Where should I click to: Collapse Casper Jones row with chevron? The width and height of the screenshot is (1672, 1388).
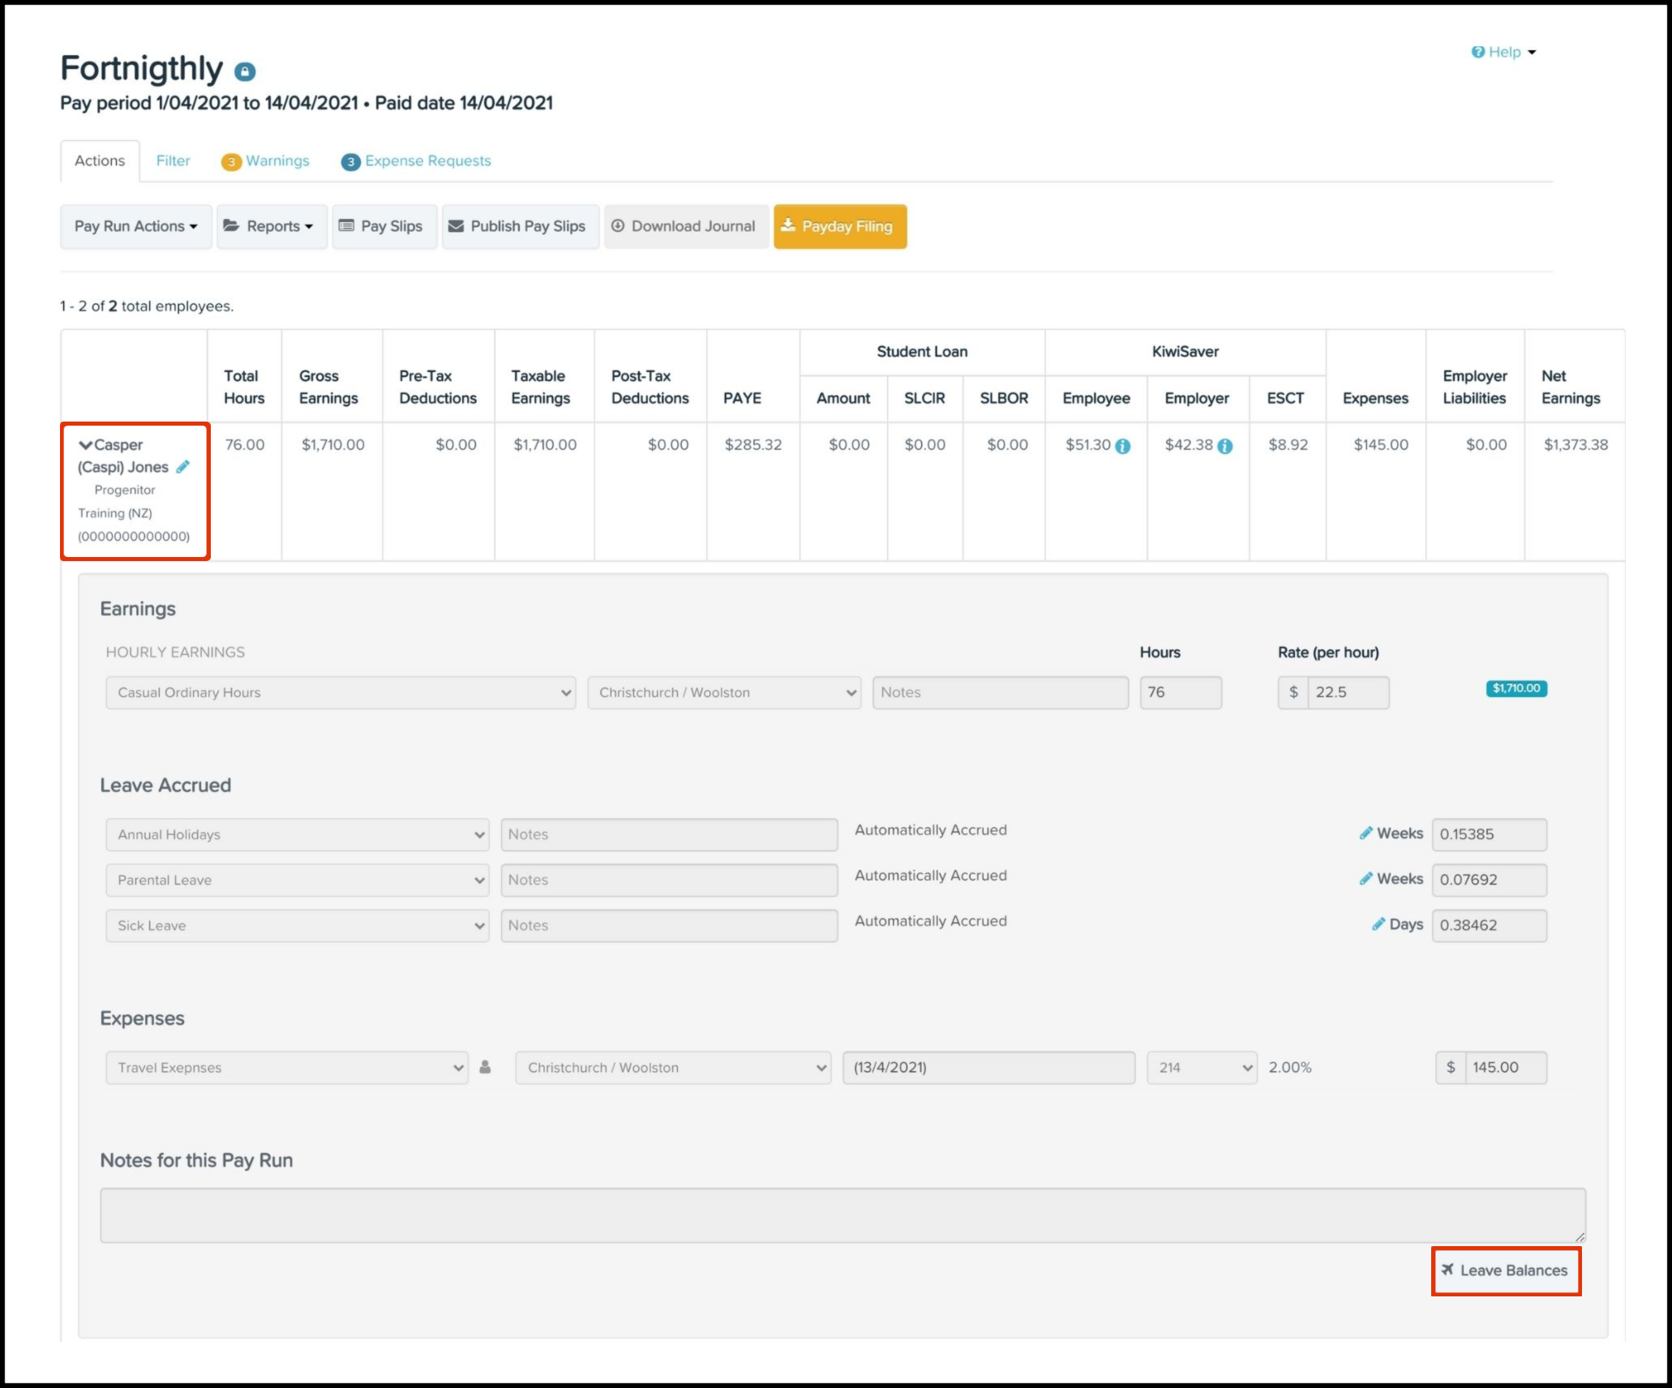85,444
